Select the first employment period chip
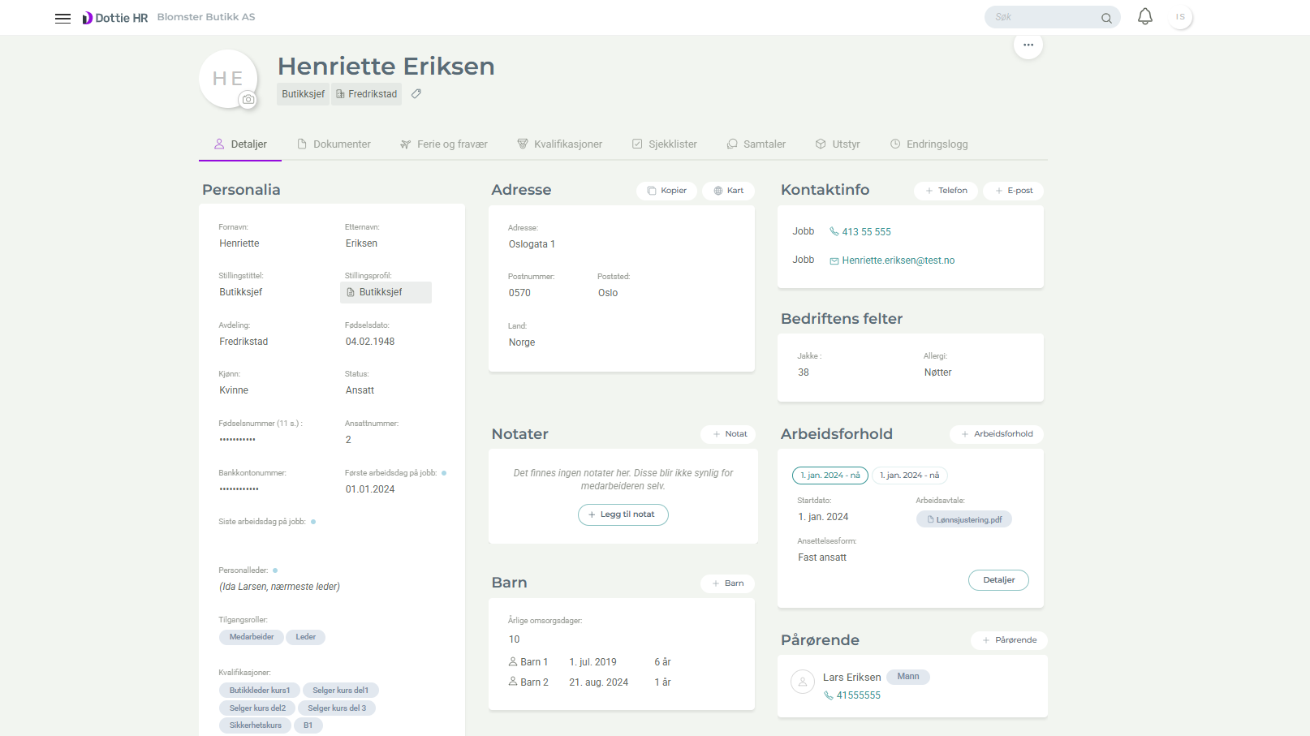 coord(830,476)
